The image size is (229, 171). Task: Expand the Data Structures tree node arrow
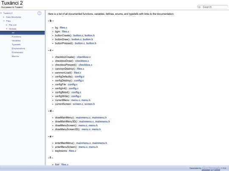click(x=4, y=17)
